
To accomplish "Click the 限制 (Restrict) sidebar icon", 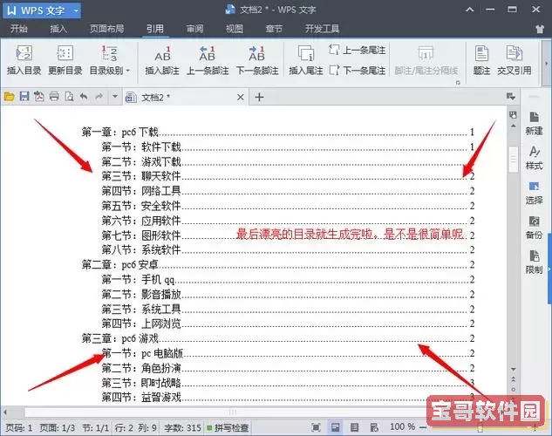I will tap(534, 261).
